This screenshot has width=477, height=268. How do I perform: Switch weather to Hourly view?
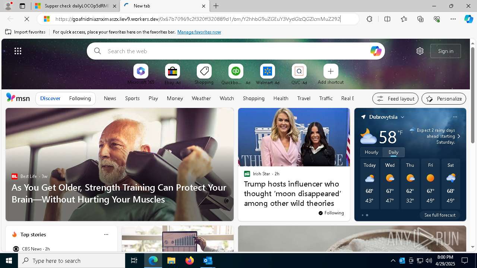[371, 152]
